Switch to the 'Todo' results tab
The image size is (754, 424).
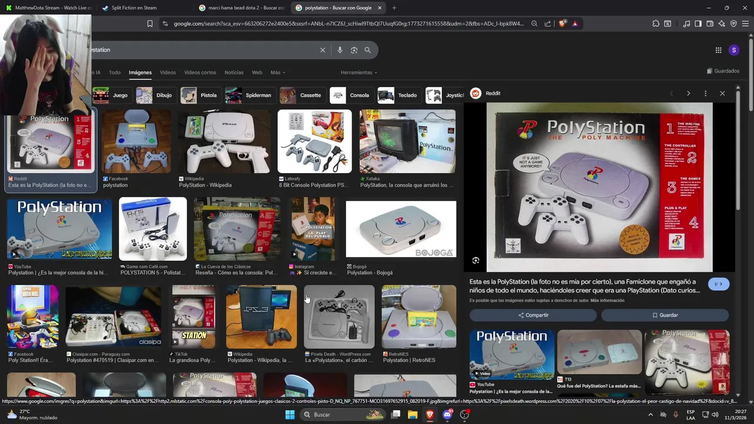(115, 72)
